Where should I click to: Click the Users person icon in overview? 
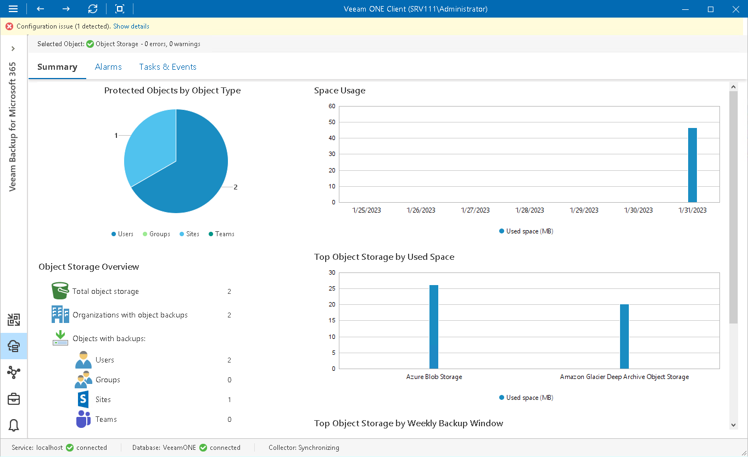[83, 360]
